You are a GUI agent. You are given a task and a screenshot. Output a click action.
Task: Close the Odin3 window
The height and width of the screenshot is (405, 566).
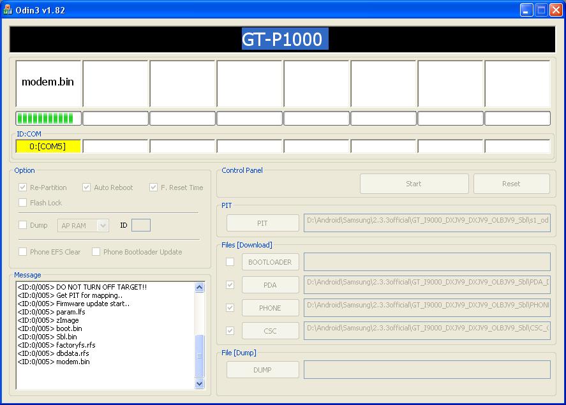coord(556,10)
